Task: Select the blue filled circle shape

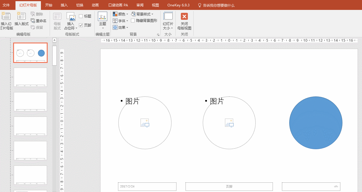Action: [x=316, y=123]
